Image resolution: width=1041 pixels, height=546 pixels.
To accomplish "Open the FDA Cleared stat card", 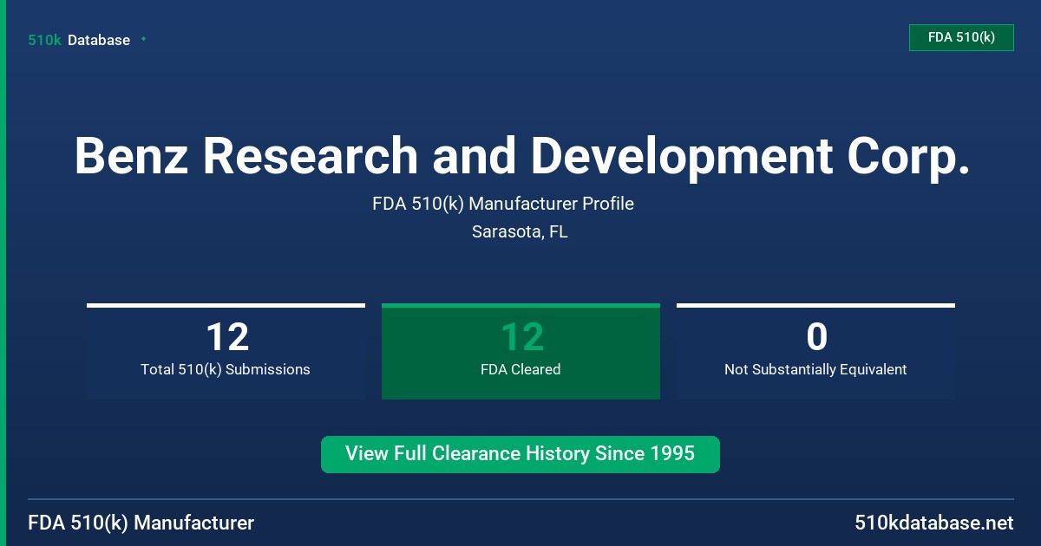I will 520,351.
